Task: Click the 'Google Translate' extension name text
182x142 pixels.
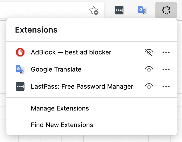Action: [56, 69]
